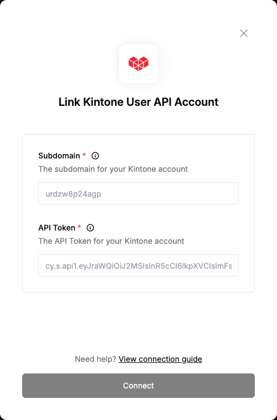277x420 pixels.
Task: Open the Subdomain info tooltip icon
Action: 95,156
